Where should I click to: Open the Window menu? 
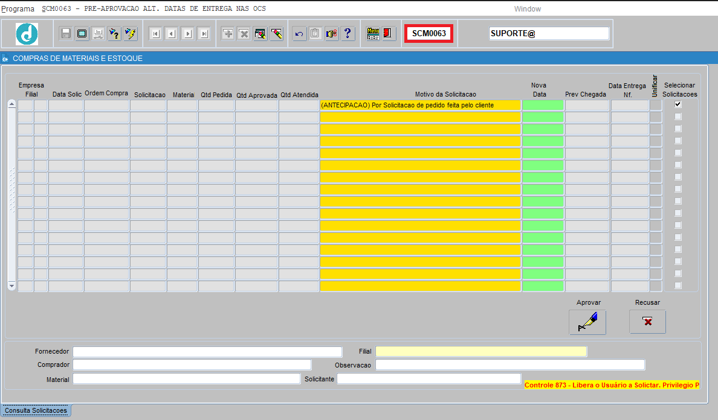click(x=527, y=8)
